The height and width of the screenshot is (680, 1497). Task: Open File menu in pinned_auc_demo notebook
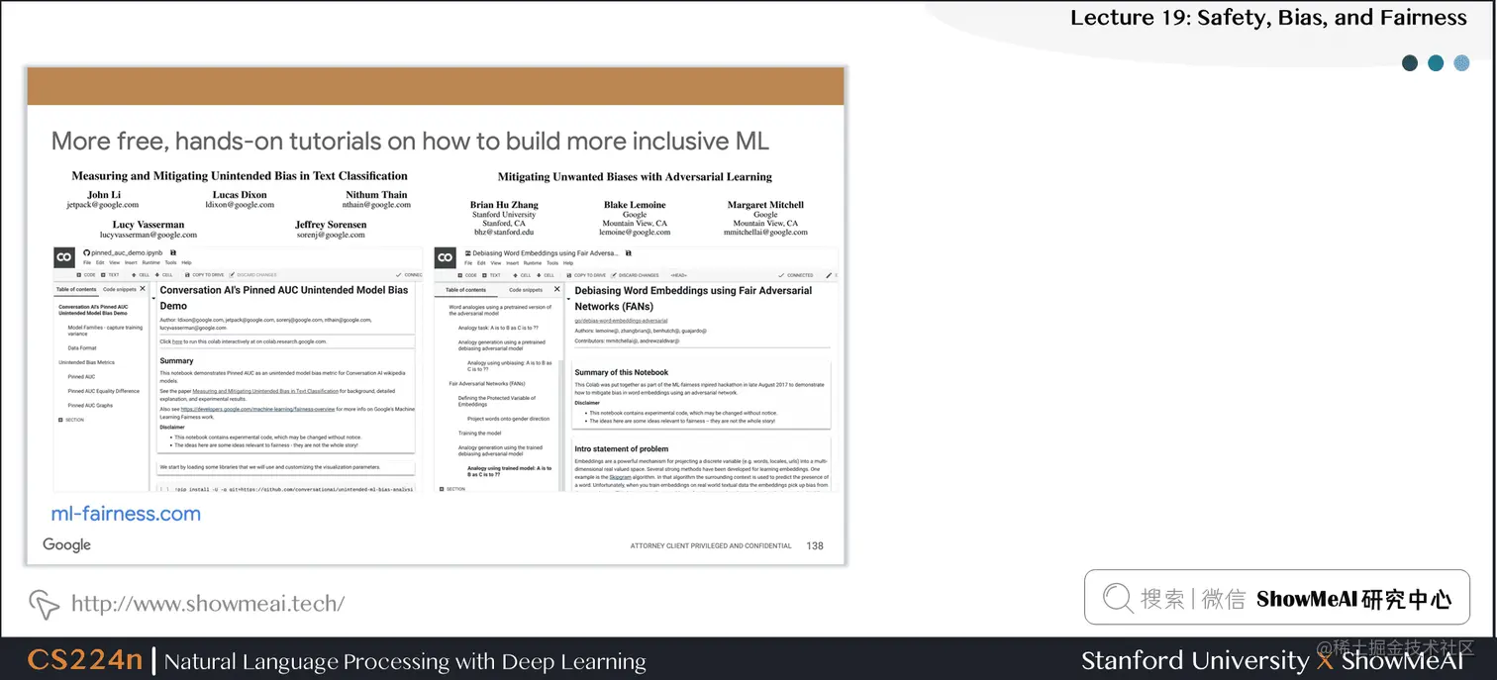(87, 262)
